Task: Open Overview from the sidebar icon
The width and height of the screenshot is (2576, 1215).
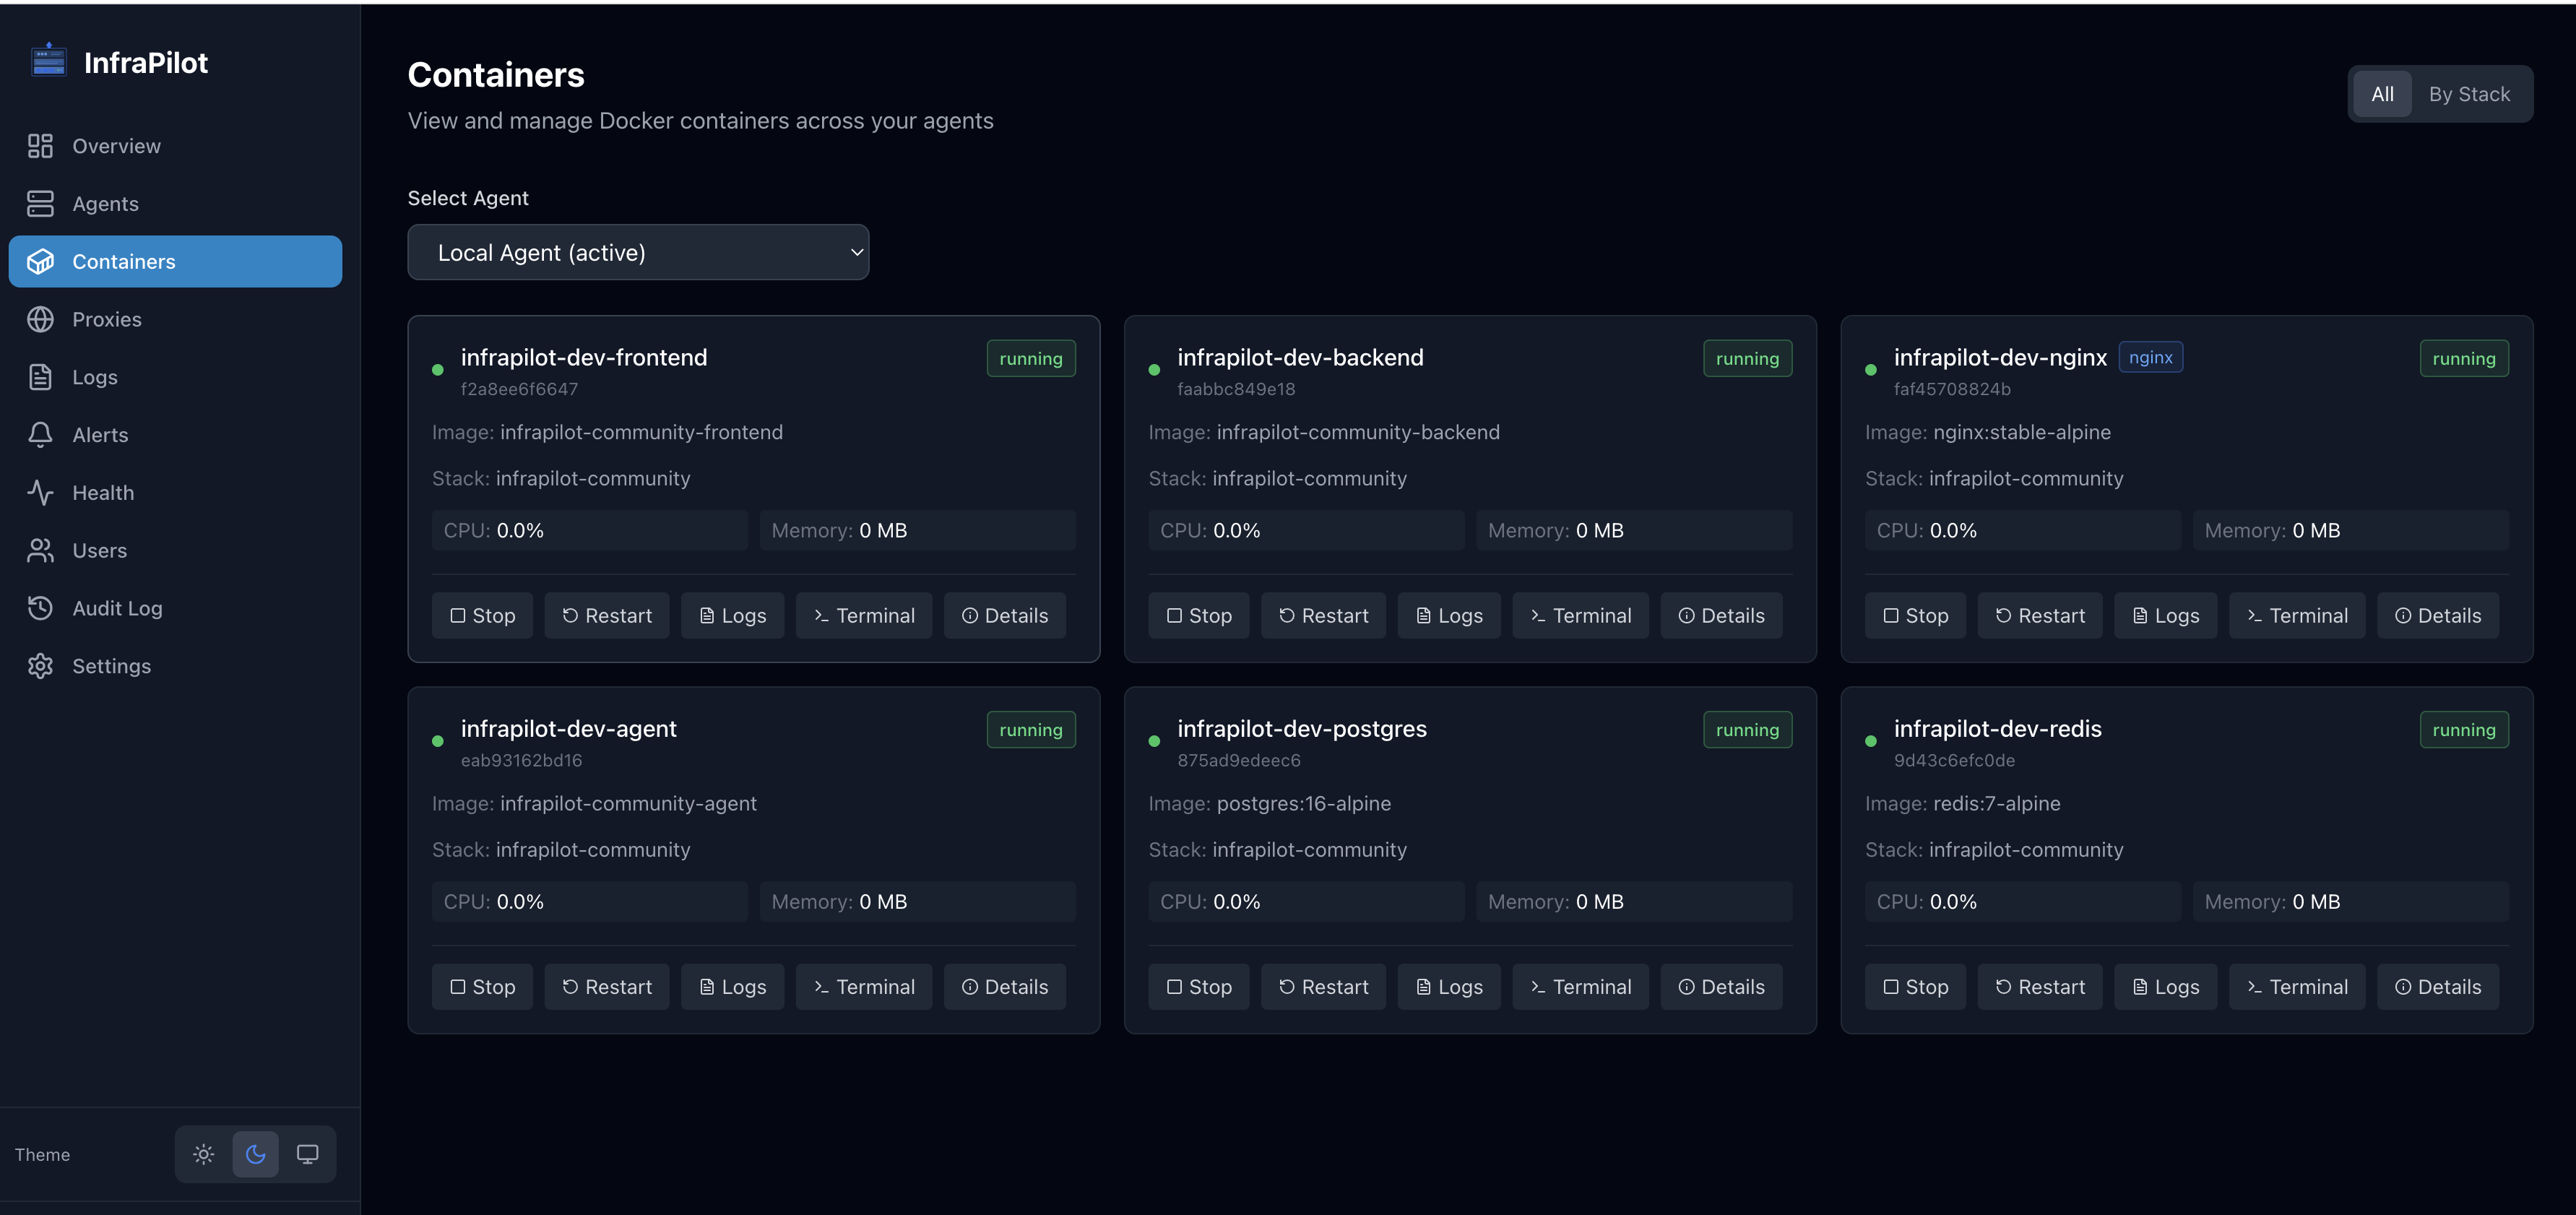Action: [x=40, y=145]
